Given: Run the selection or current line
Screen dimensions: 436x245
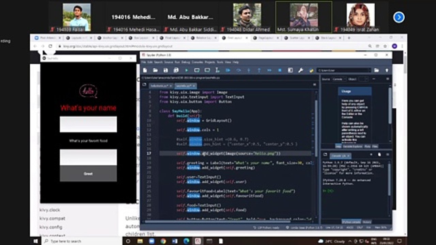Looking at the screenshot, I should coord(217,70).
